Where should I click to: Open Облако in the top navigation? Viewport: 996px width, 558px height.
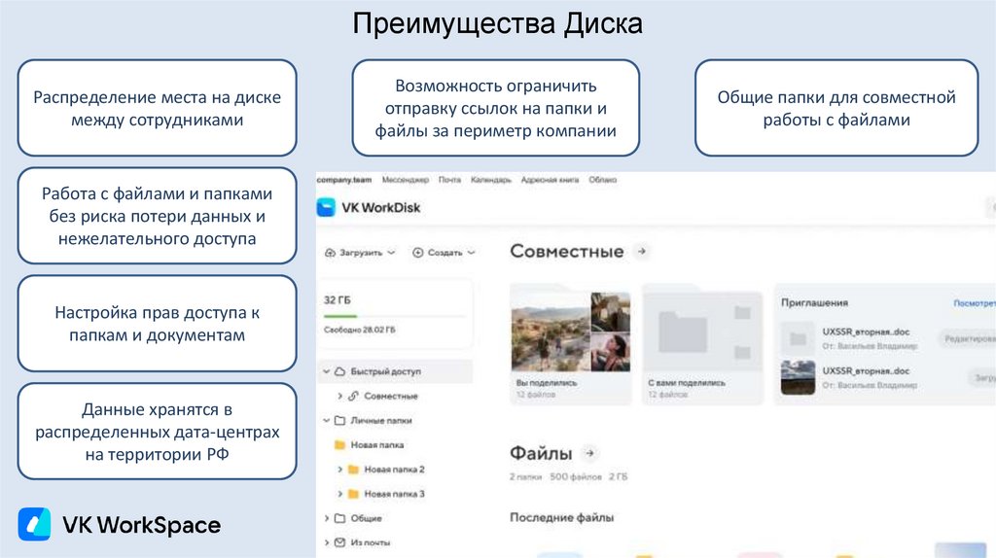603,180
